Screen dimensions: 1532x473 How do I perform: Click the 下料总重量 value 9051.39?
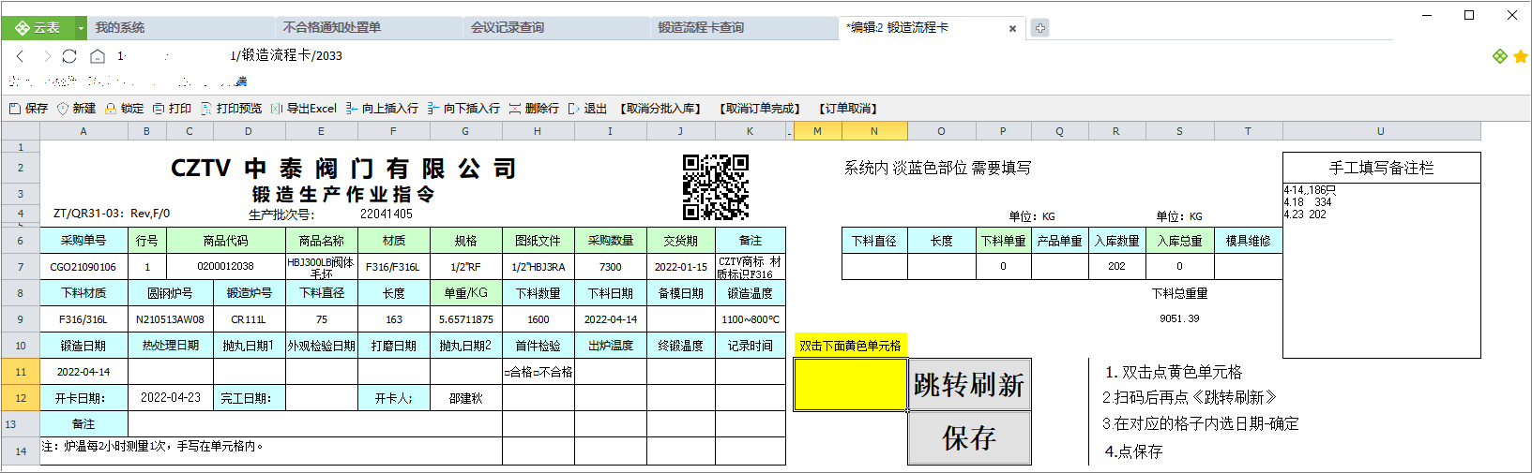(x=1179, y=318)
